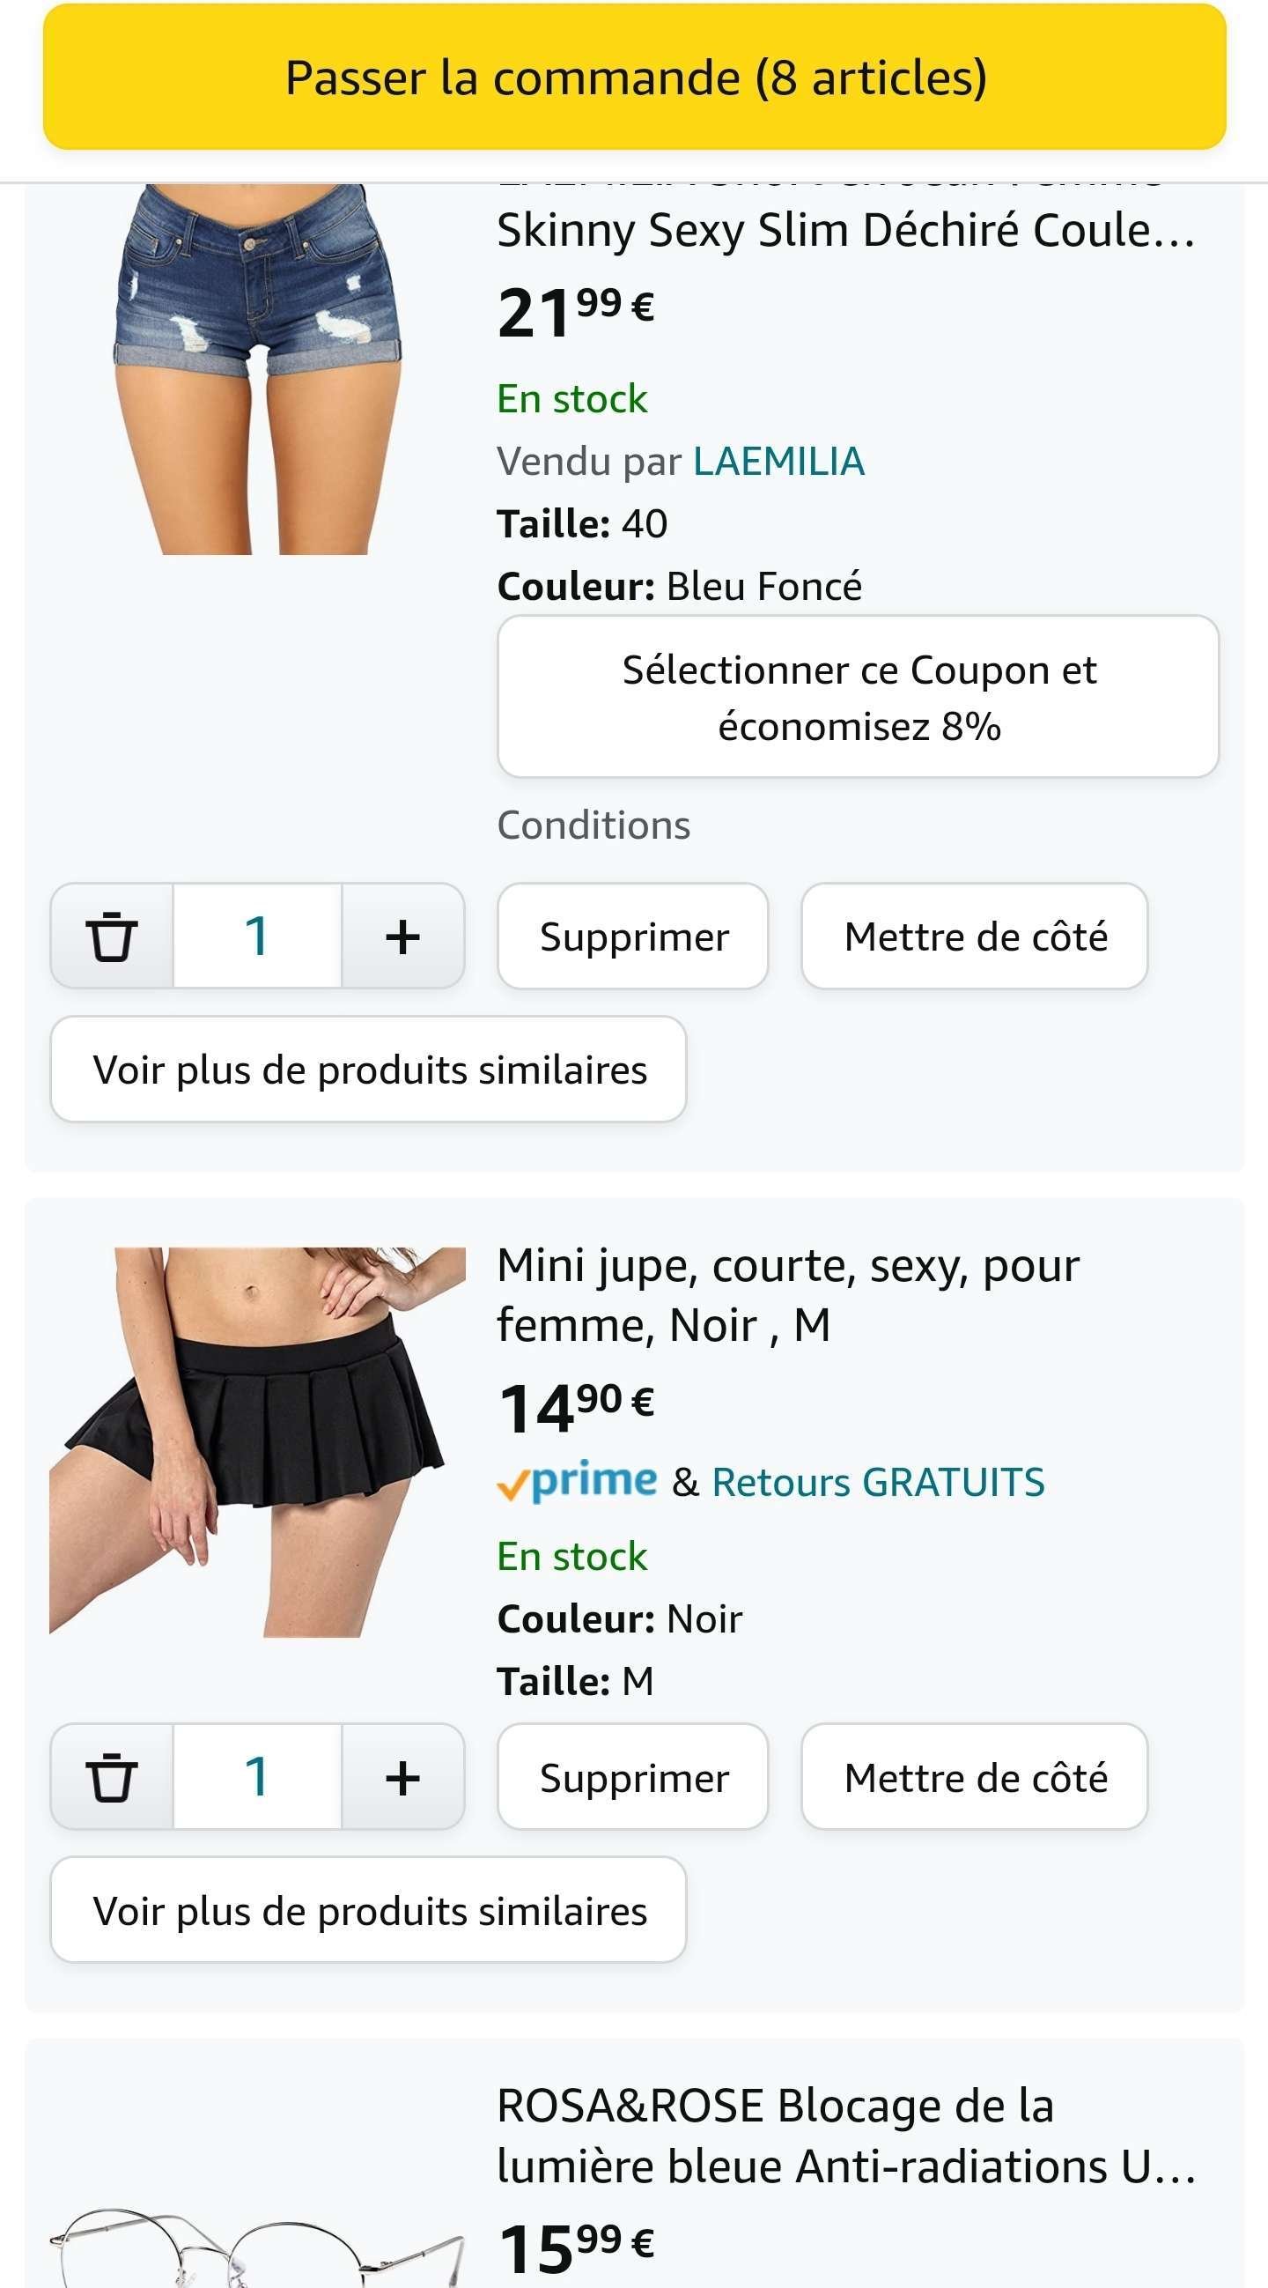
Task: View similar products for mini jupe
Action: (368, 1911)
